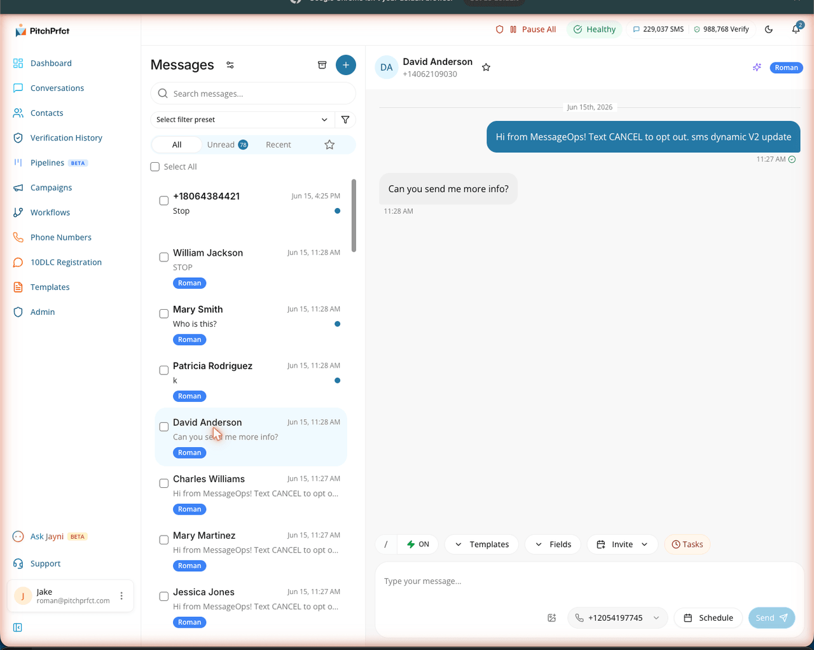
Task: Open Phone Numbers page
Action: (61, 237)
